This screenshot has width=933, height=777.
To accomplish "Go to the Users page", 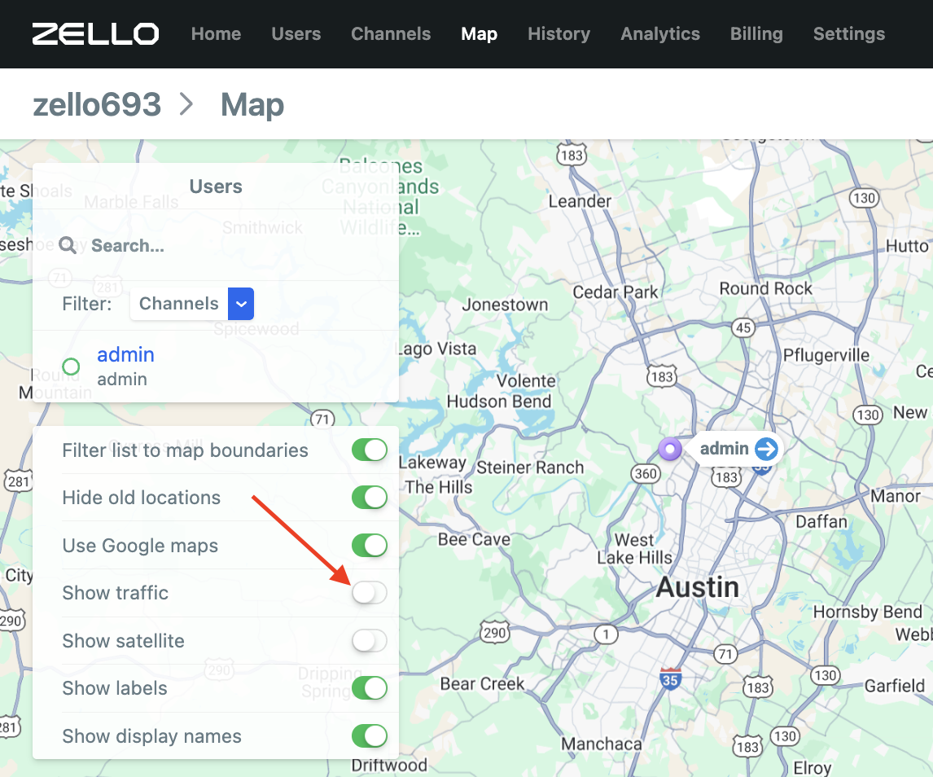I will 296,34.
